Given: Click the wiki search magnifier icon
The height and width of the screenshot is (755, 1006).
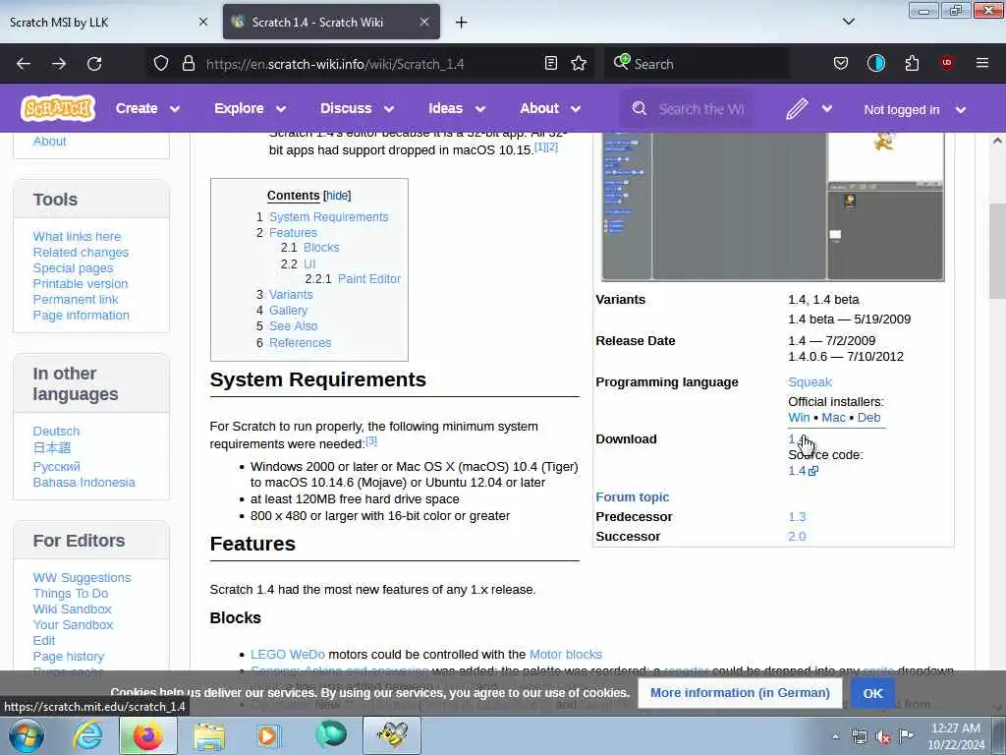Looking at the screenshot, I should coord(639,108).
